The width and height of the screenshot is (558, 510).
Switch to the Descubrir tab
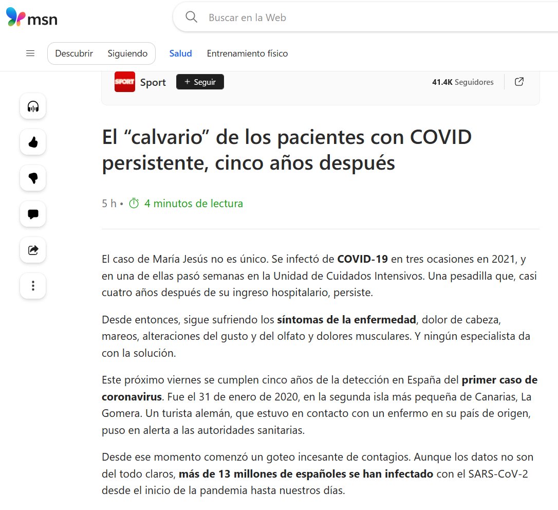(74, 53)
